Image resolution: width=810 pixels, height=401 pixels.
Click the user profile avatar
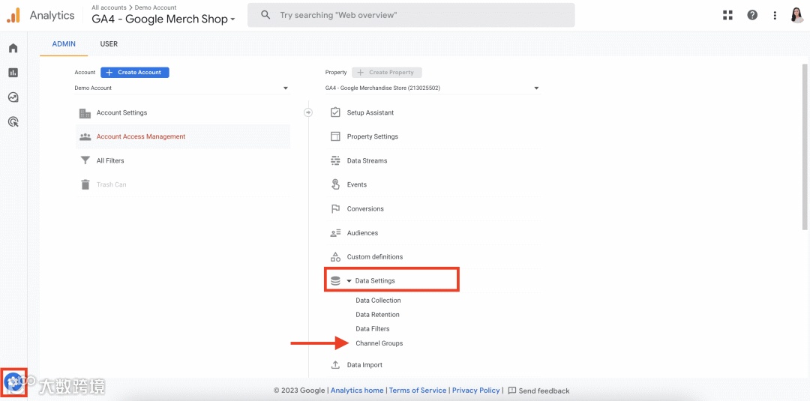coord(797,15)
